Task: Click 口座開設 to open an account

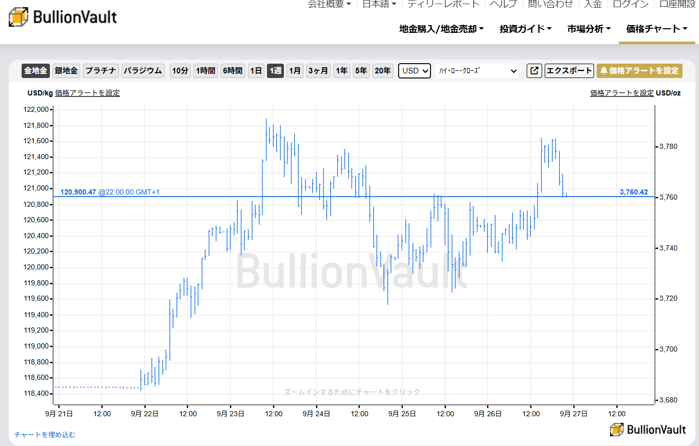Action: pyautogui.click(x=677, y=4)
